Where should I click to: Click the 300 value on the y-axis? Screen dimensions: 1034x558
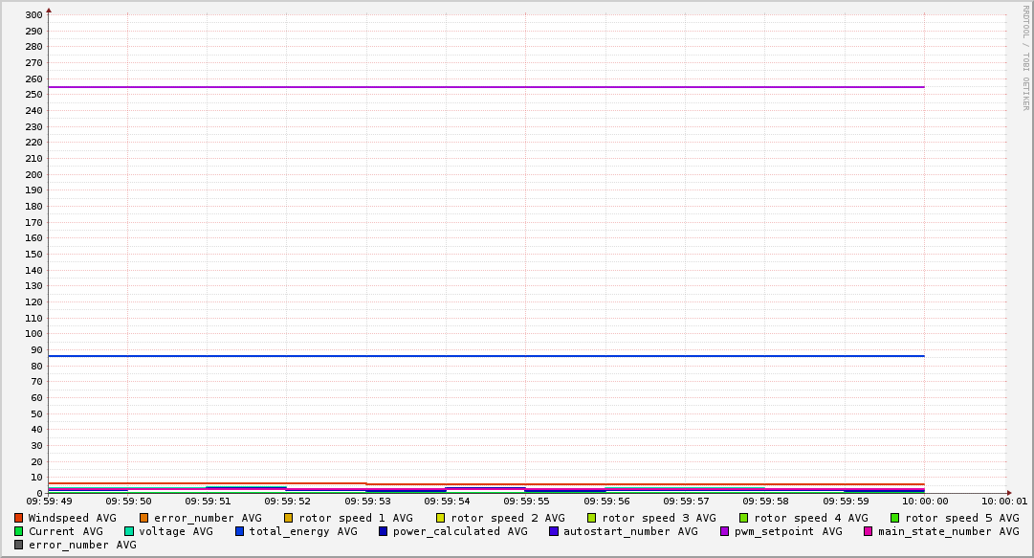point(33,14)
